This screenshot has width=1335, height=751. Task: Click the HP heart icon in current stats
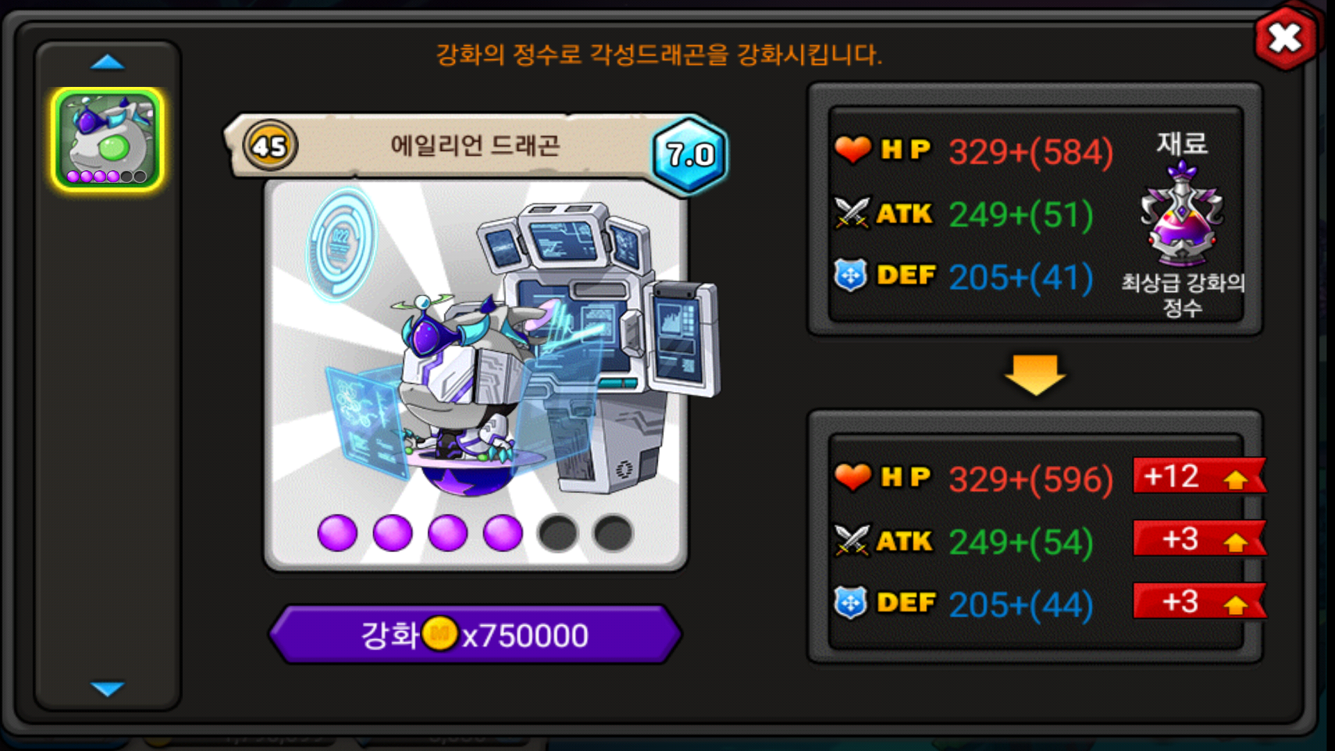coord(852,149)
